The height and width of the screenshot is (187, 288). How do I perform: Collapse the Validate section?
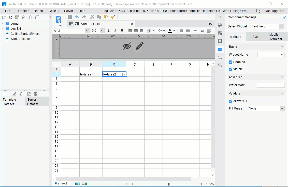282,93
